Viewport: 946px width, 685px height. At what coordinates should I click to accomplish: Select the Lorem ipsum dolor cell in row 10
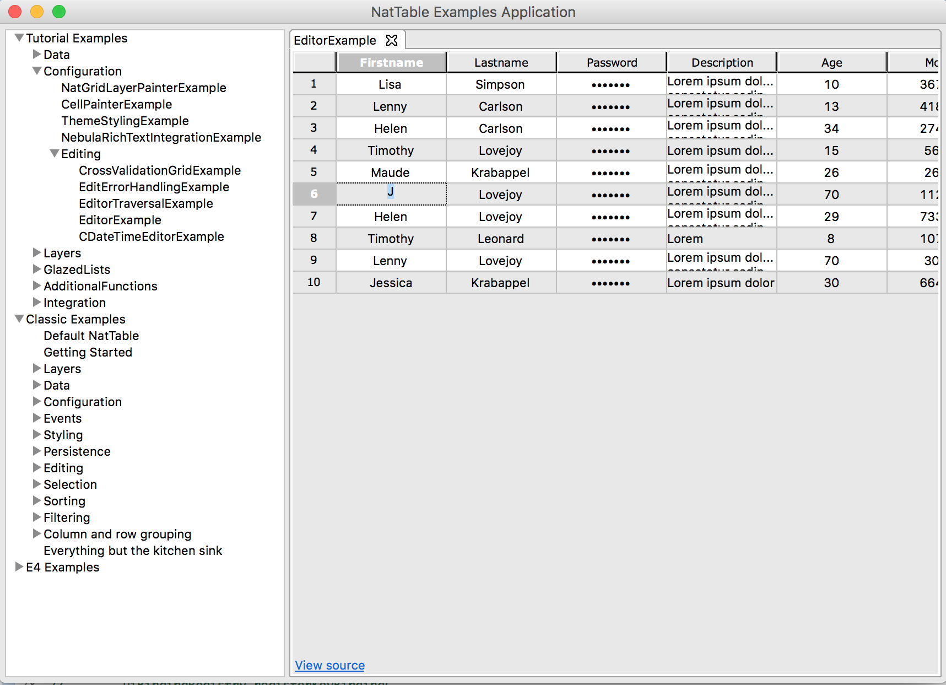pyautogui.click(x=722, y=282)
